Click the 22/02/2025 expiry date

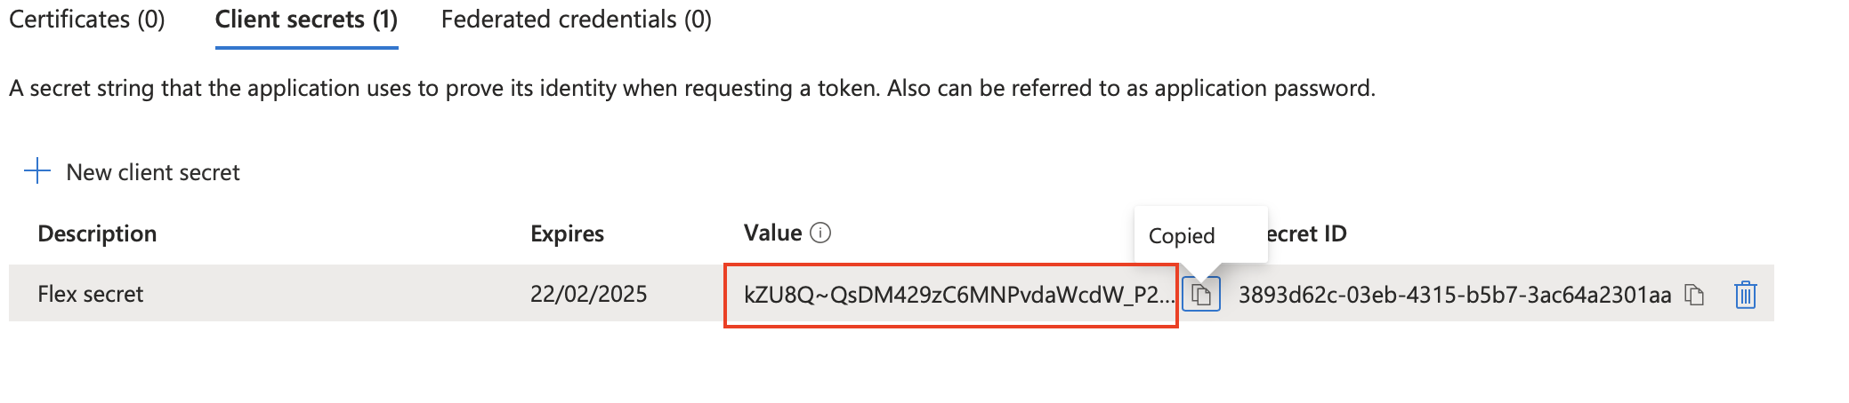click(x=588, y=294)
